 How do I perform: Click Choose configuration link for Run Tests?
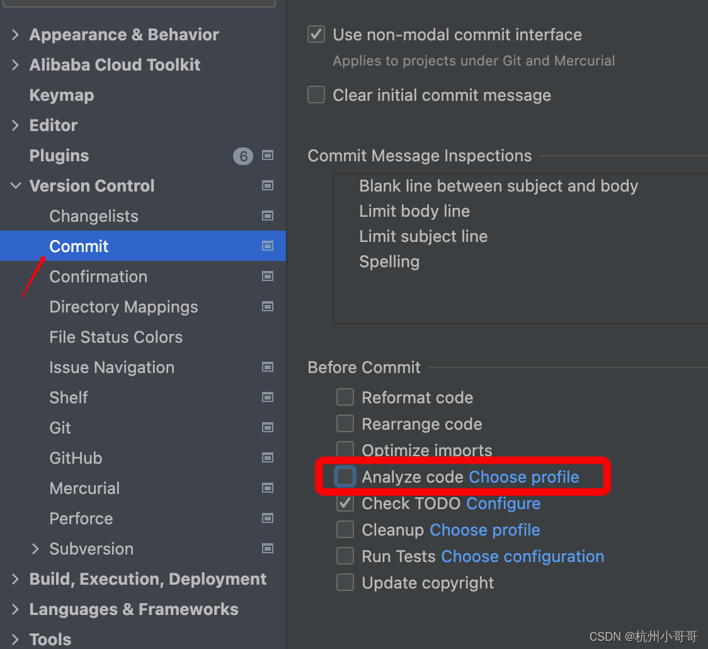(x=522, y=556)
